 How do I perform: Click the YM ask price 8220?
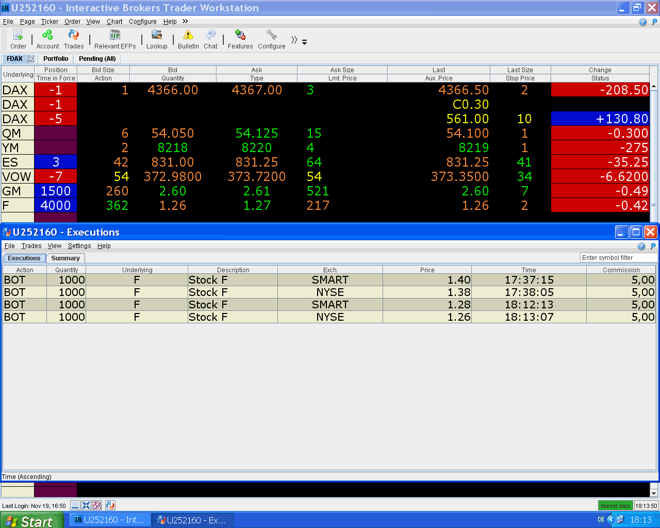[257, 147]
